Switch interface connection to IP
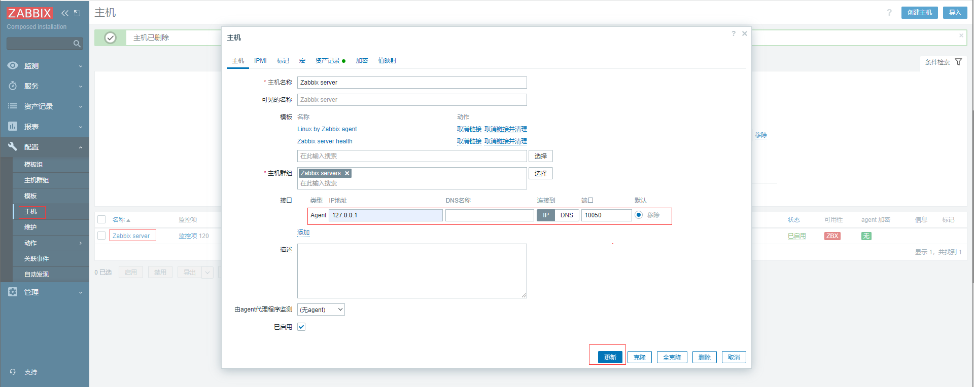 click(546, 215)
